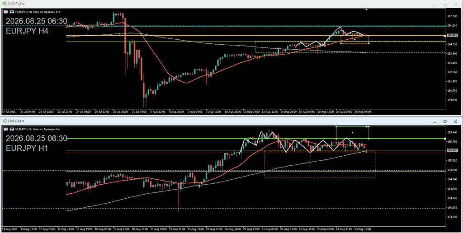
Task: Click '21 Aug 03:00' on H1 time axis
Action: (x=270, y=229)
